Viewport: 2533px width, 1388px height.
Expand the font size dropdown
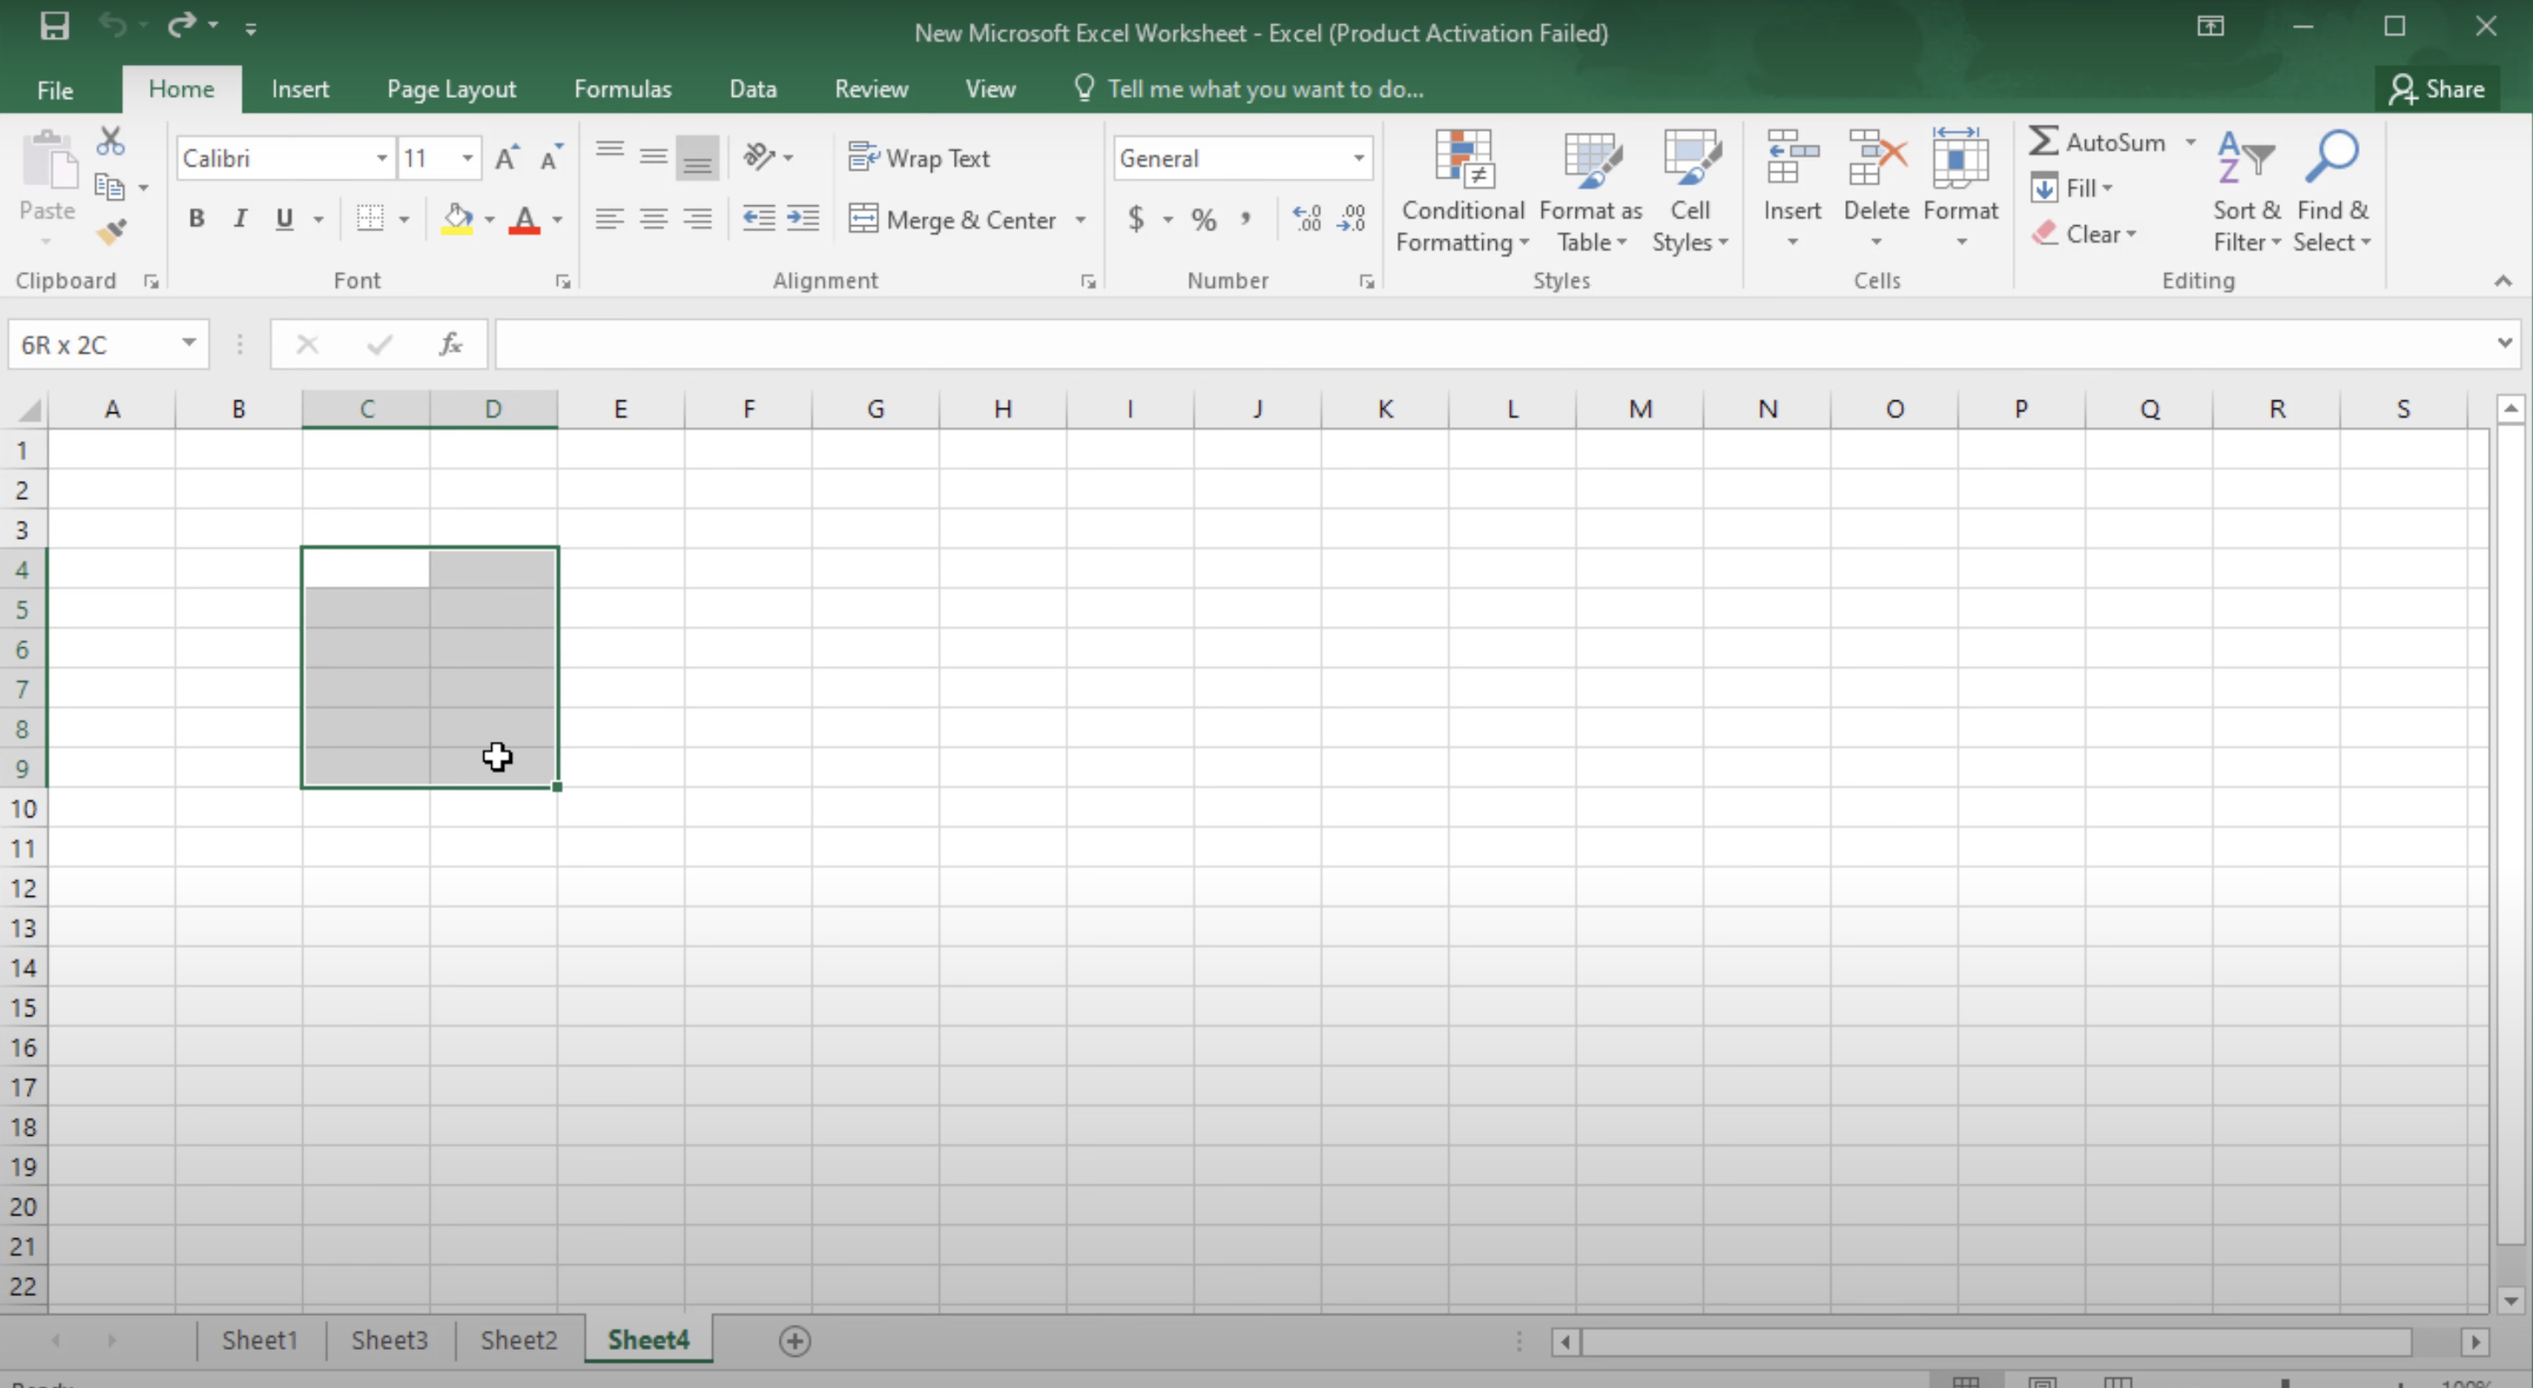(x=468, y=159)
